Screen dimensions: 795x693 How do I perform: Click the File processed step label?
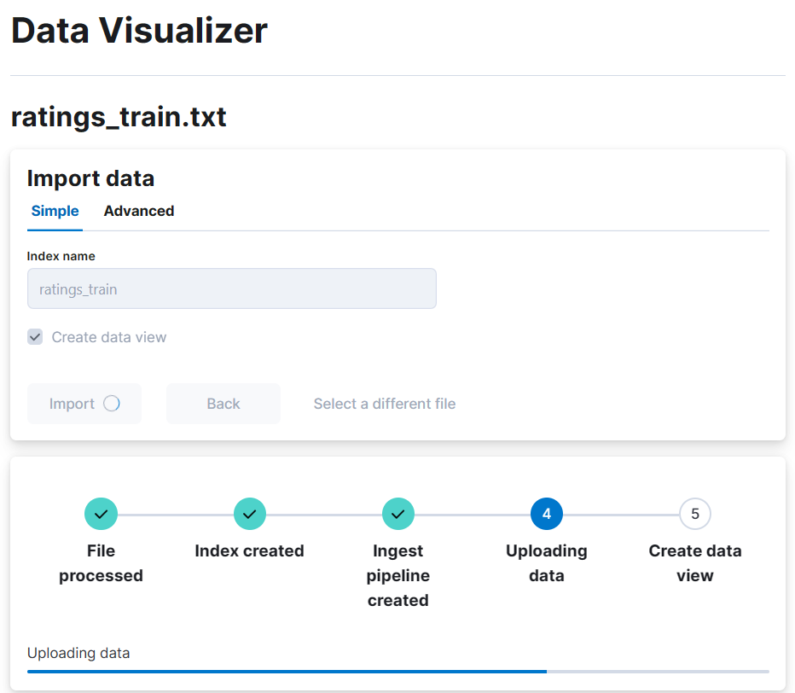101,563
